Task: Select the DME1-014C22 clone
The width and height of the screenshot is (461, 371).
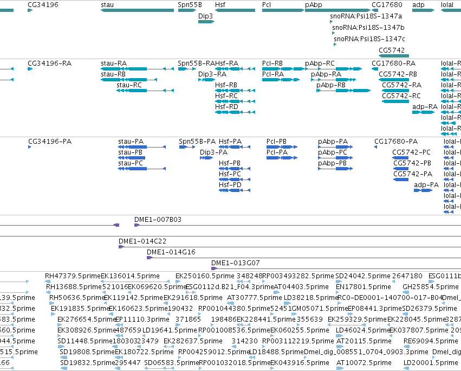Action: click(x=290, y=247)
